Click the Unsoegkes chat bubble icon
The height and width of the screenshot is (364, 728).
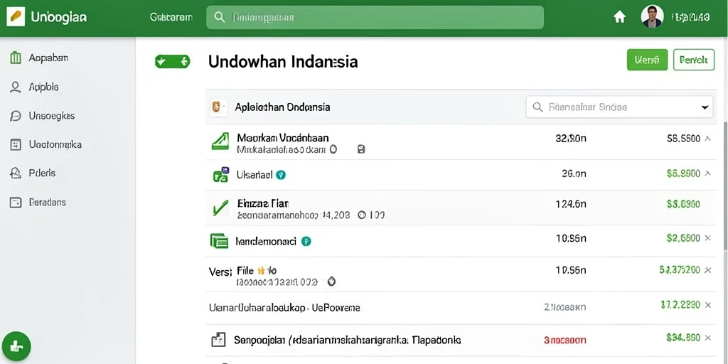(16, 116)
